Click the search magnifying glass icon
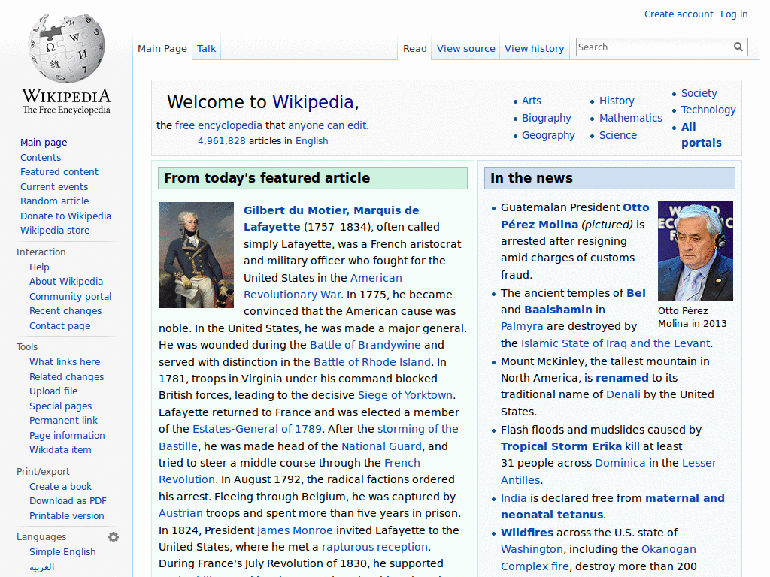The width and height of the screenshot is (770, 577). (738, 47)
